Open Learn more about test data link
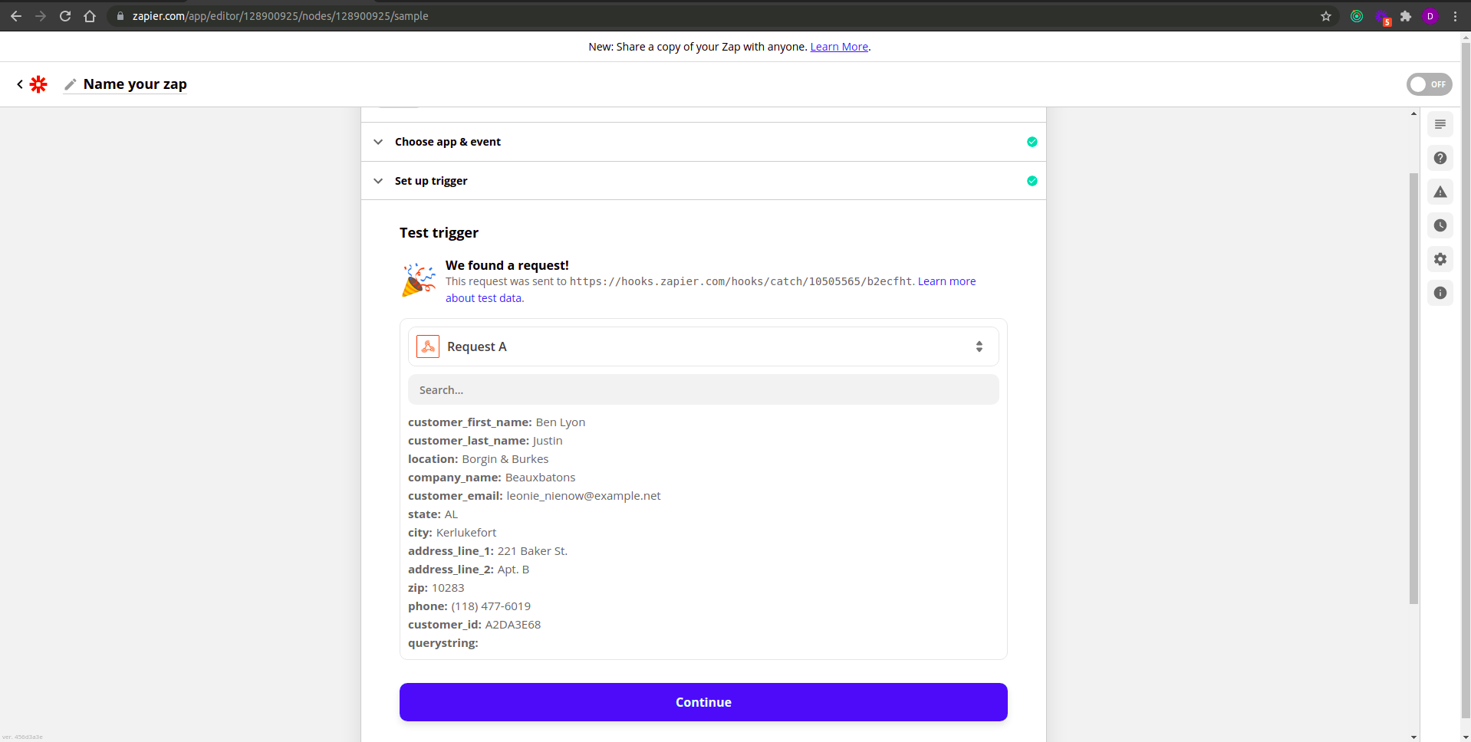This screenshot has width=1471, height=742. click(x=946, y=281)
